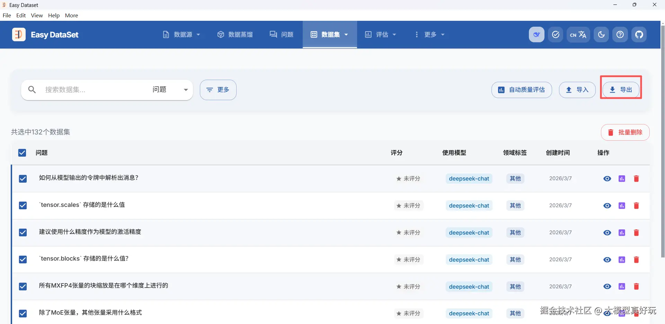Click the '共选中132个数据集' selection count text

point(41,132)
